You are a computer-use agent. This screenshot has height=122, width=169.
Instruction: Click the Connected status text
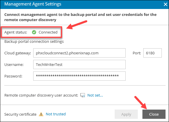pos(48,32)
